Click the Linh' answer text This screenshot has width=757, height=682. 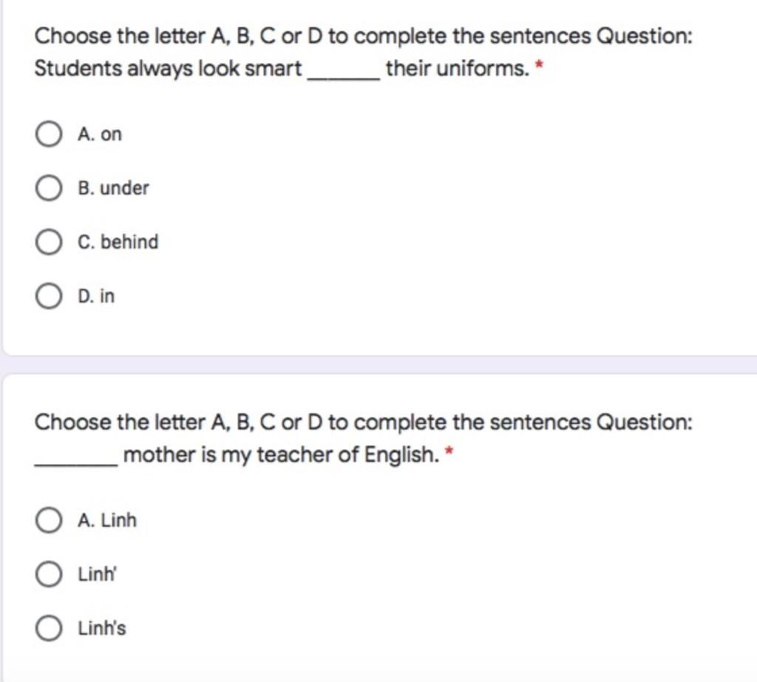pyautogui.click(x=98, y=574)
